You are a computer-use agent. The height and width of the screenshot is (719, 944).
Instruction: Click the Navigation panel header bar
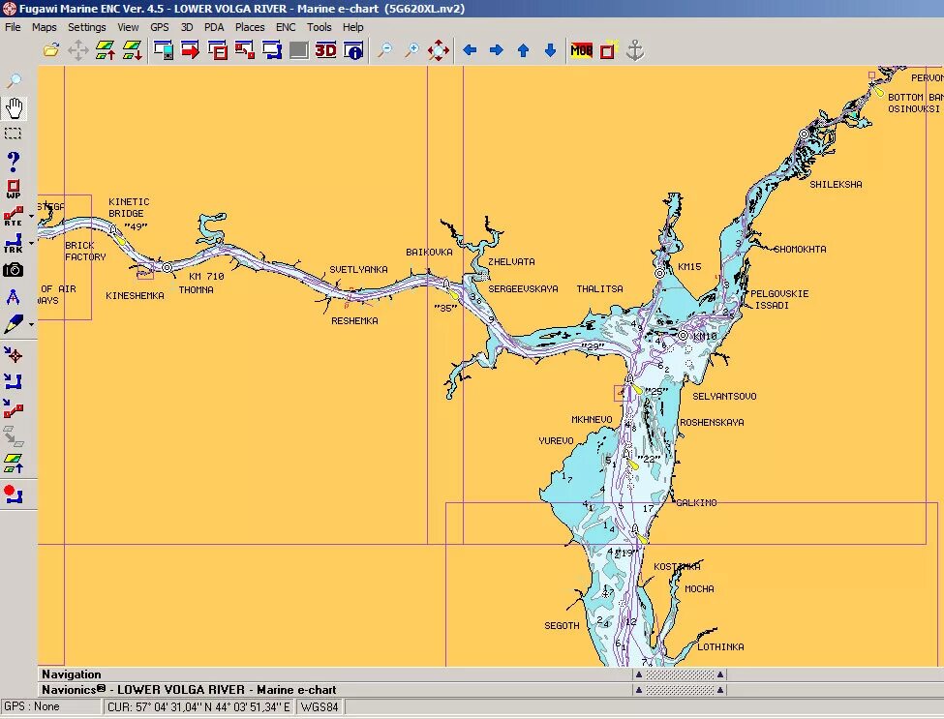click(491, 674)
